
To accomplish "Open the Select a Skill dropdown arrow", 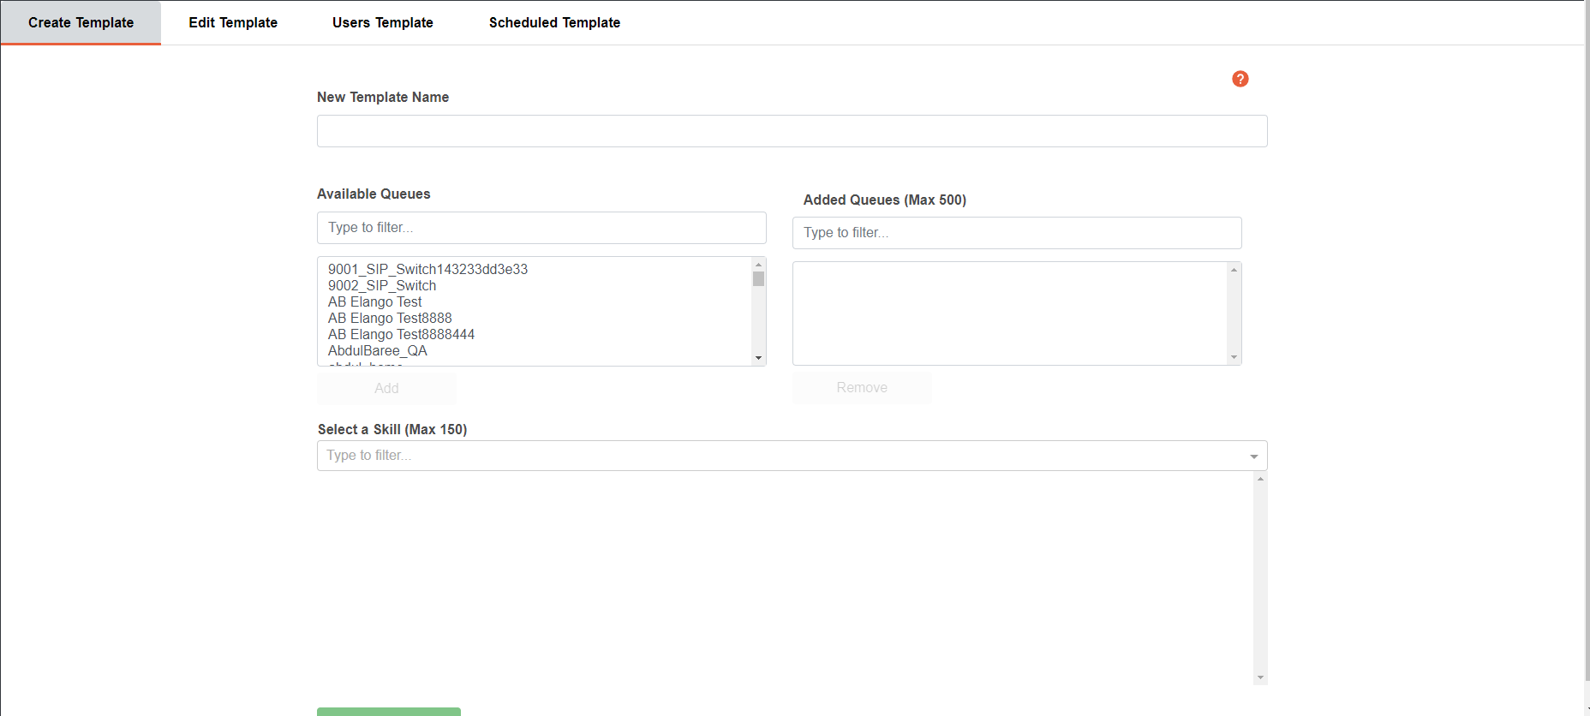I will point(1254,456).
